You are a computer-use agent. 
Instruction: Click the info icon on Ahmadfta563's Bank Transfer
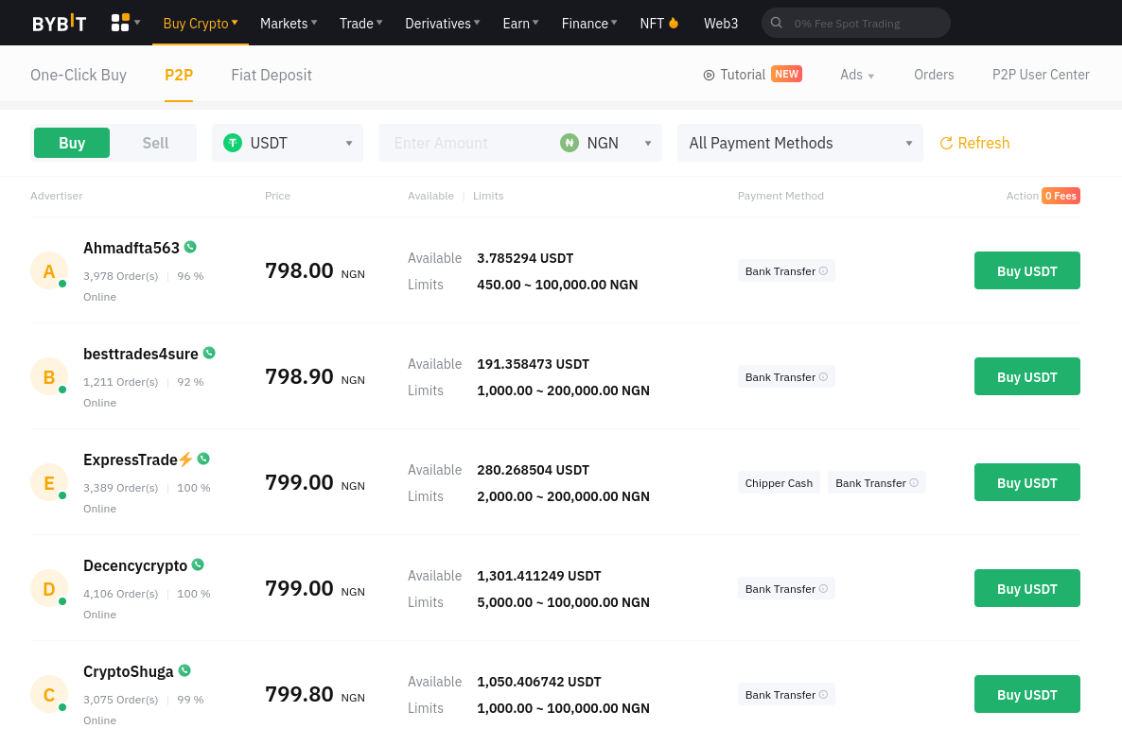[824, 271]
